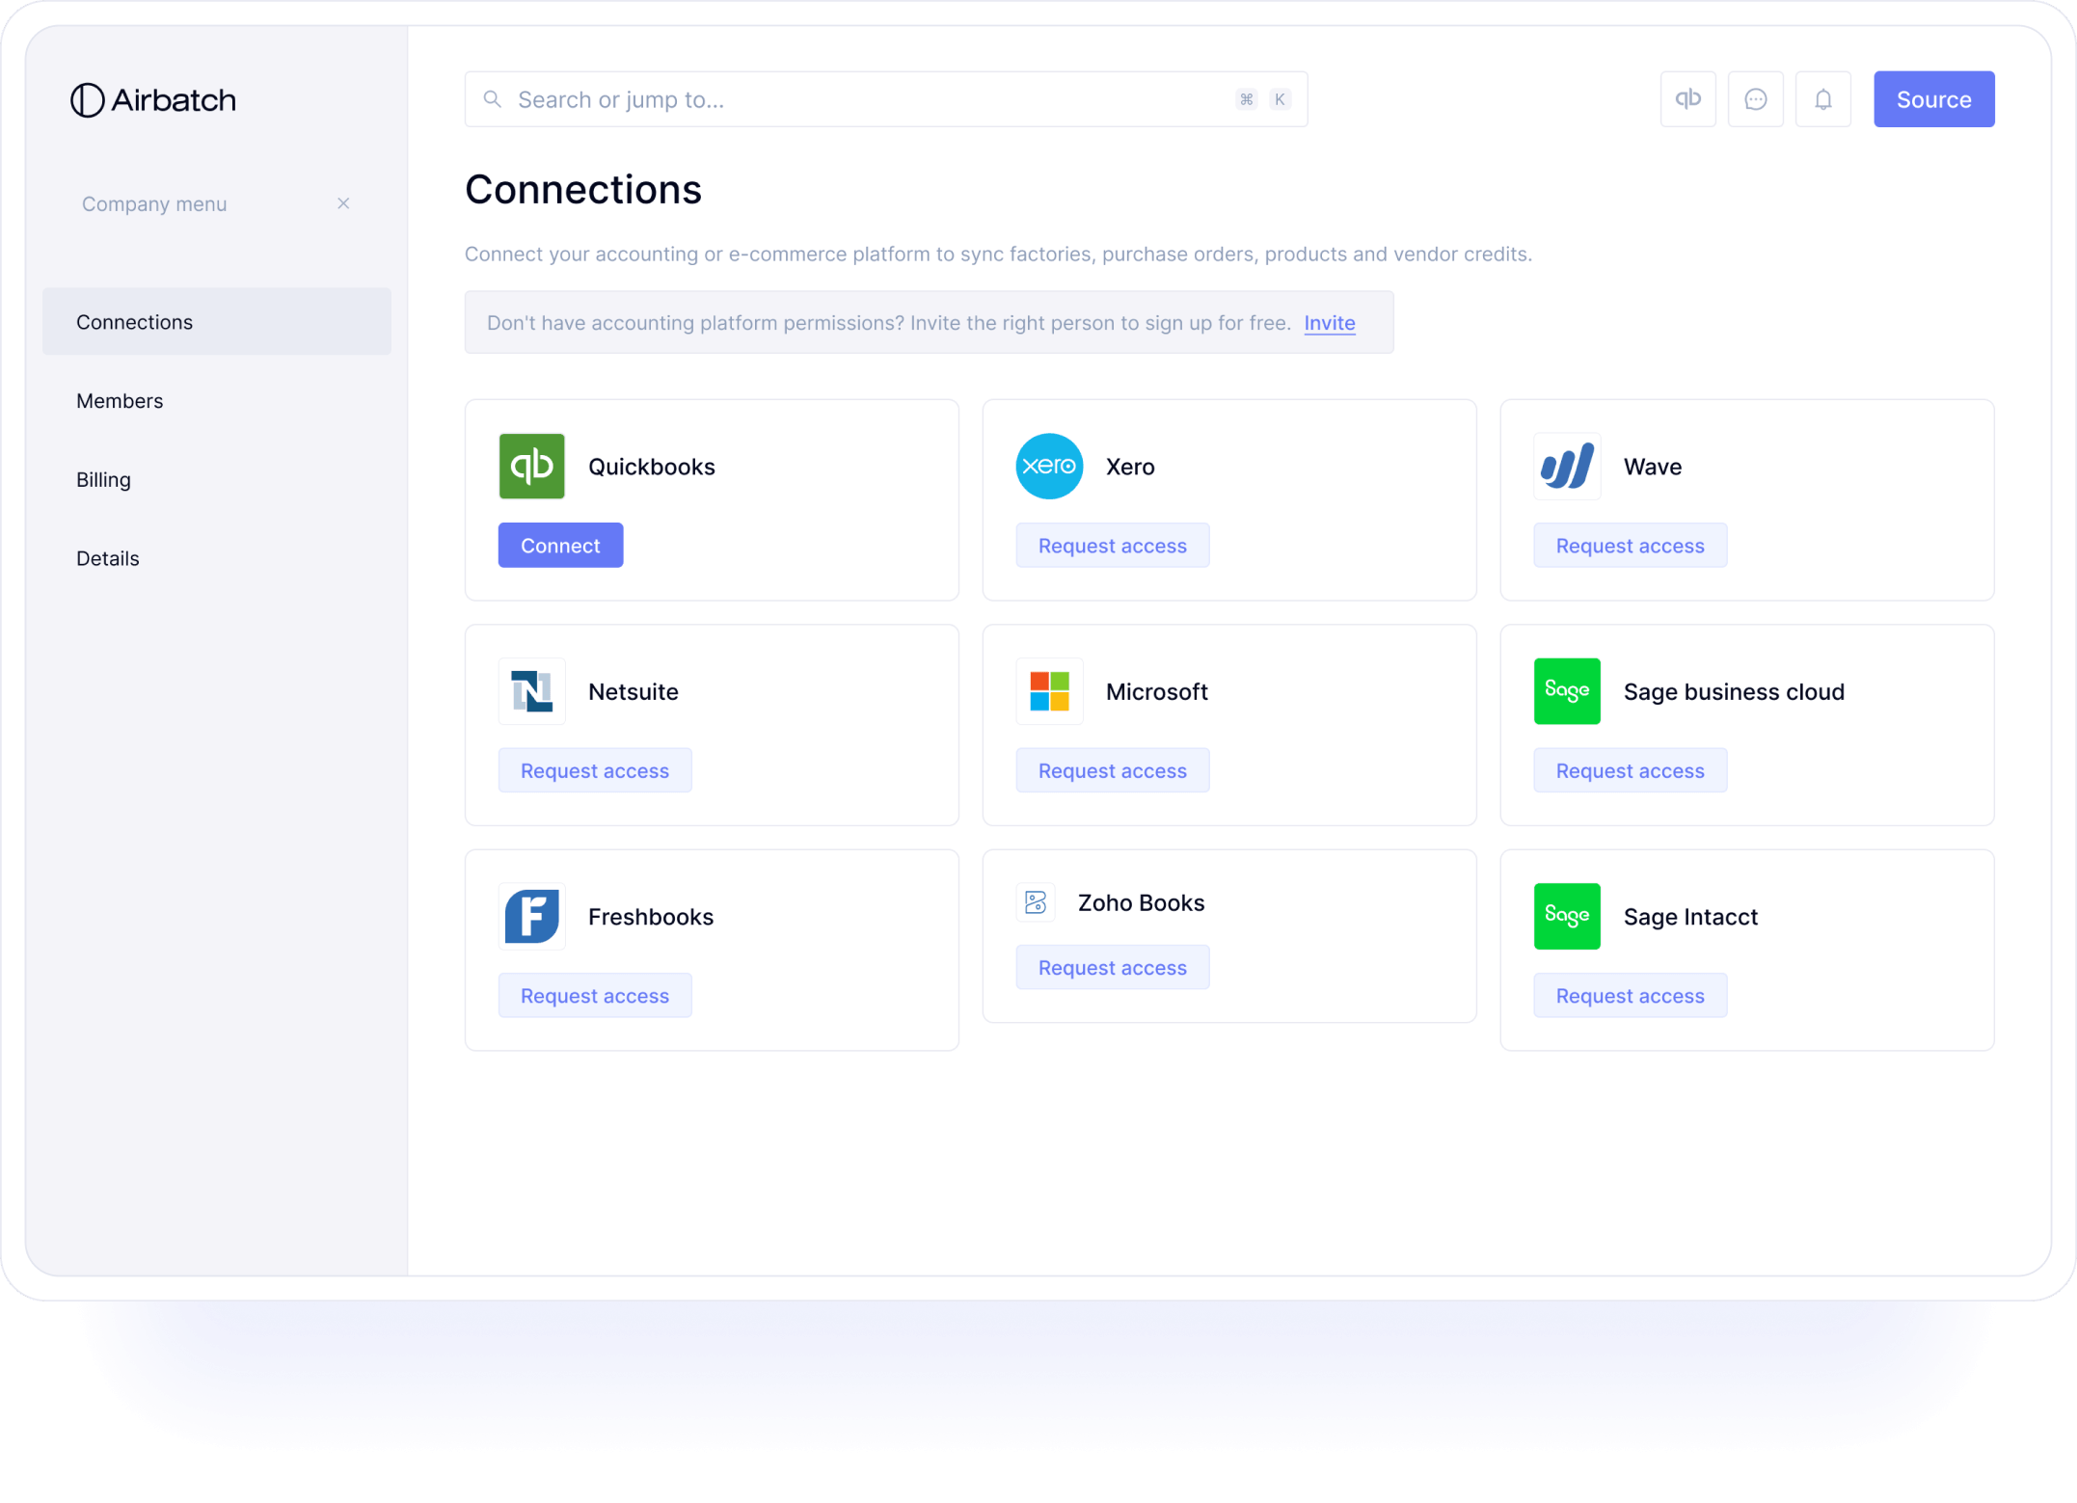Click the Freshbooks card title
The width and height of the screenshot is (2077, 1503).
[x=650, y=916]
